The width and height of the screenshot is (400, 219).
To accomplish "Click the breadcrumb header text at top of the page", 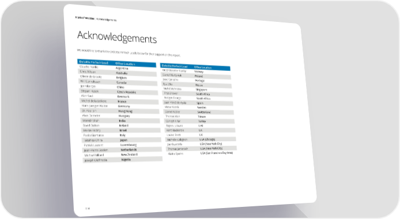I will click(x=96, y=18).
